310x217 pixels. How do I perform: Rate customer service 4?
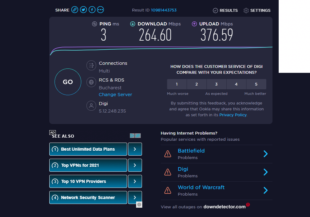pyautogui.click(x=236, y=84)
